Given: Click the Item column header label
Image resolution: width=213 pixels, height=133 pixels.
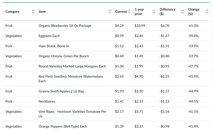Looking at the screenshot, I should 42,11.
